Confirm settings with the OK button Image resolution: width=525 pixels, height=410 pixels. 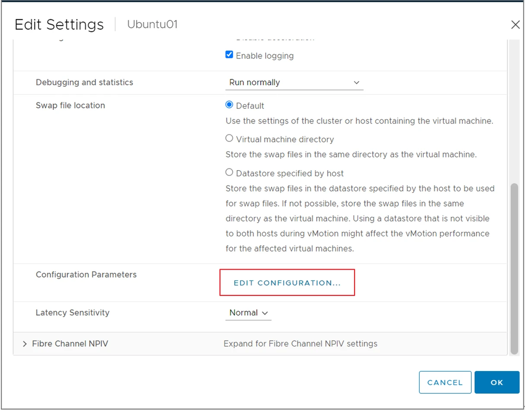pos(496,382)
